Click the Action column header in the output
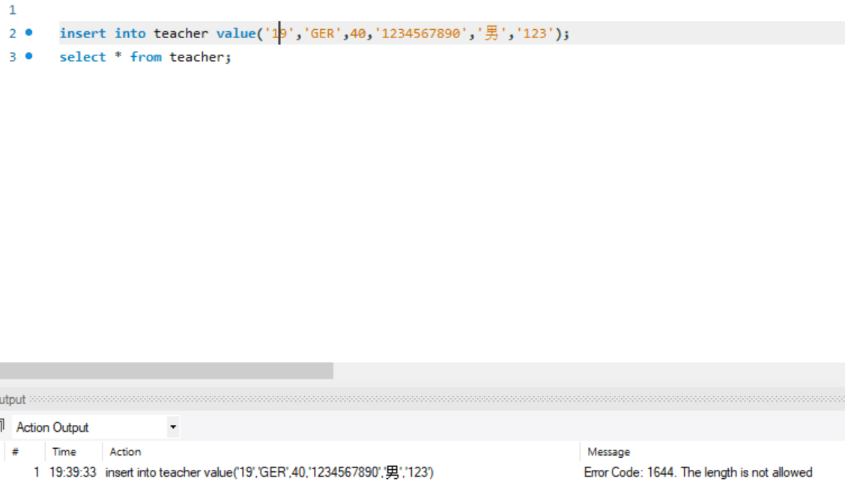Viewport: 845px width, 496px height. [125, 452]
